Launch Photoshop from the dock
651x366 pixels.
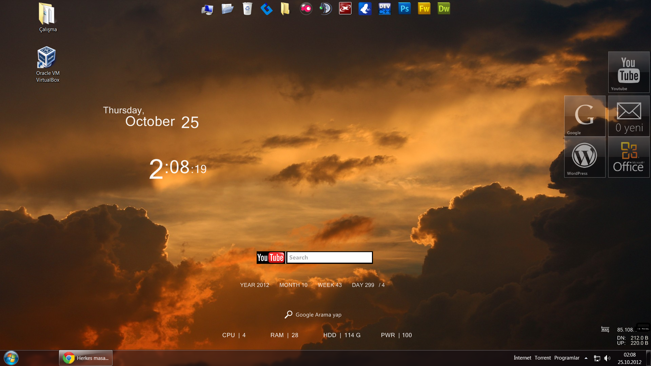click(x=404, y=9)
